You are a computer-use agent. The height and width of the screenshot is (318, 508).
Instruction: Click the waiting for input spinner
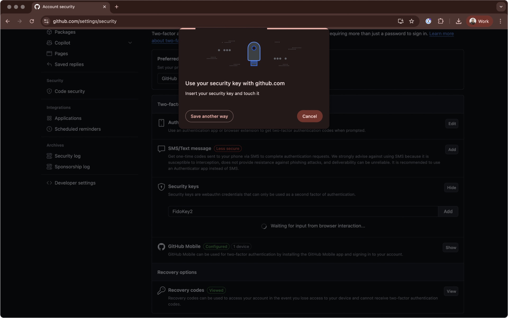(264, 226)
